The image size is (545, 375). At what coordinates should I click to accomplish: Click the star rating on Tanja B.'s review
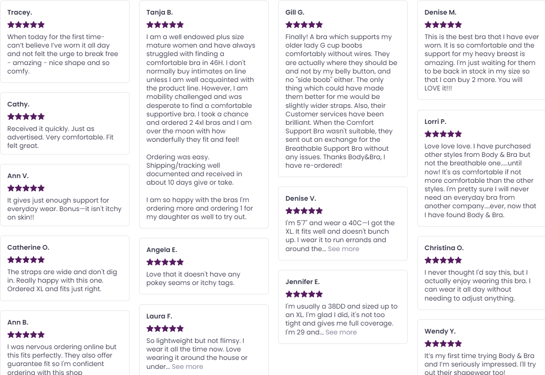click(x=165, y=24)
